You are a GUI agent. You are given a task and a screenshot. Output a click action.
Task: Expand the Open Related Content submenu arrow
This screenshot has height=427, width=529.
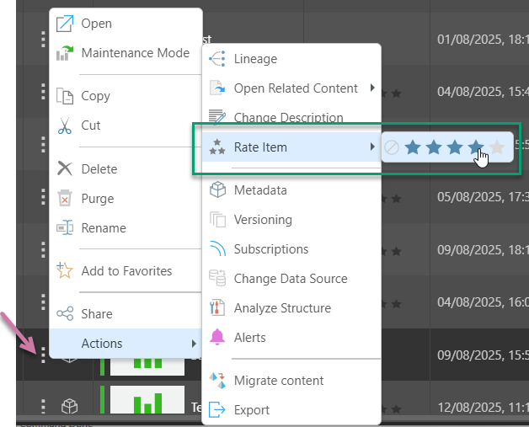[x=371, y=88]
